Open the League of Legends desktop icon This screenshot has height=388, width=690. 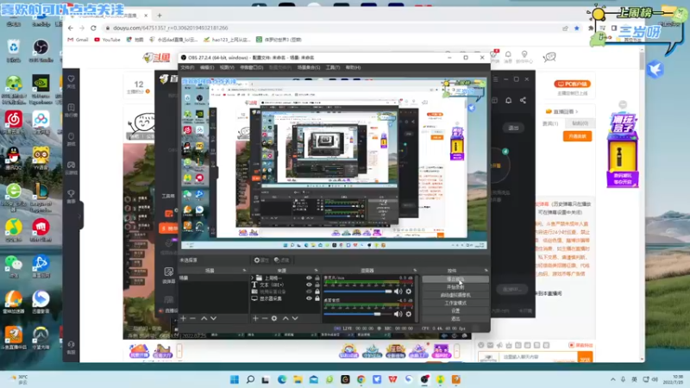coord(41,197)
